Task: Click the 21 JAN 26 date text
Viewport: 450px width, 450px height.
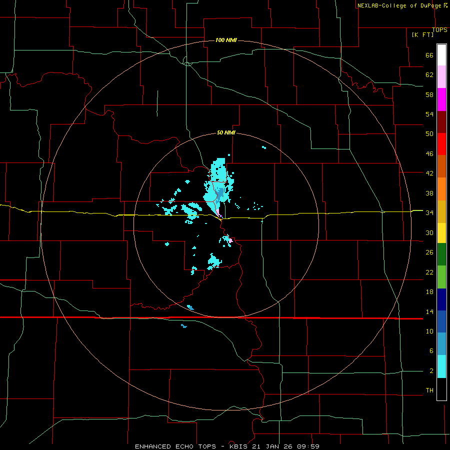Action: click(x=272, y=446)
